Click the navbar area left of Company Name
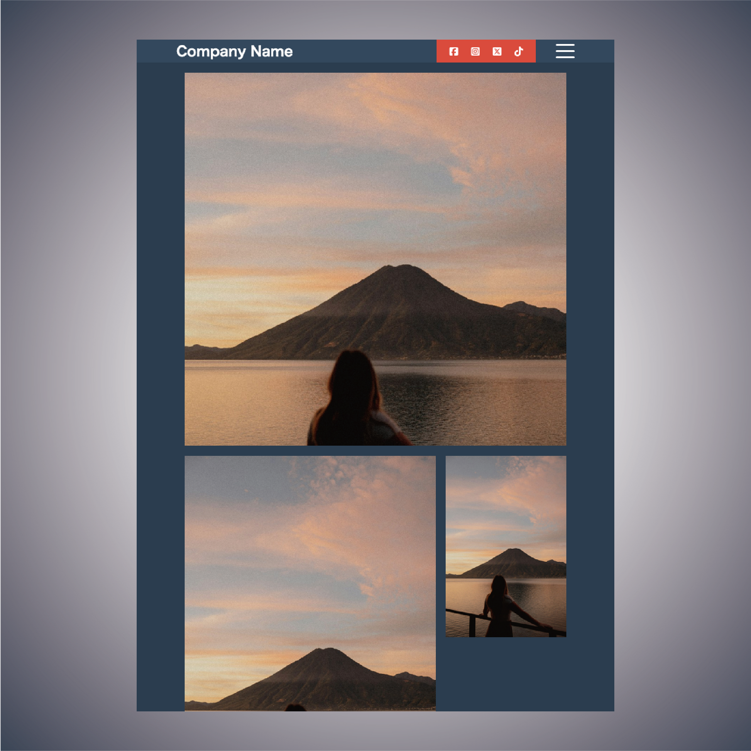The height and width of the screenshot is (751, 751). pyautogui.click(x=156, y=51)
